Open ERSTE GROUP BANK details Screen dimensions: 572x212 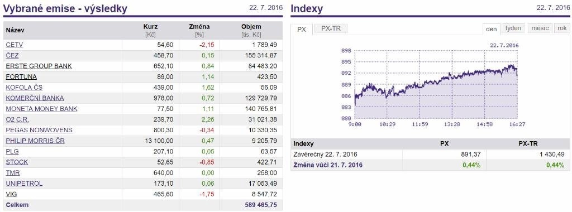point(39,66)
